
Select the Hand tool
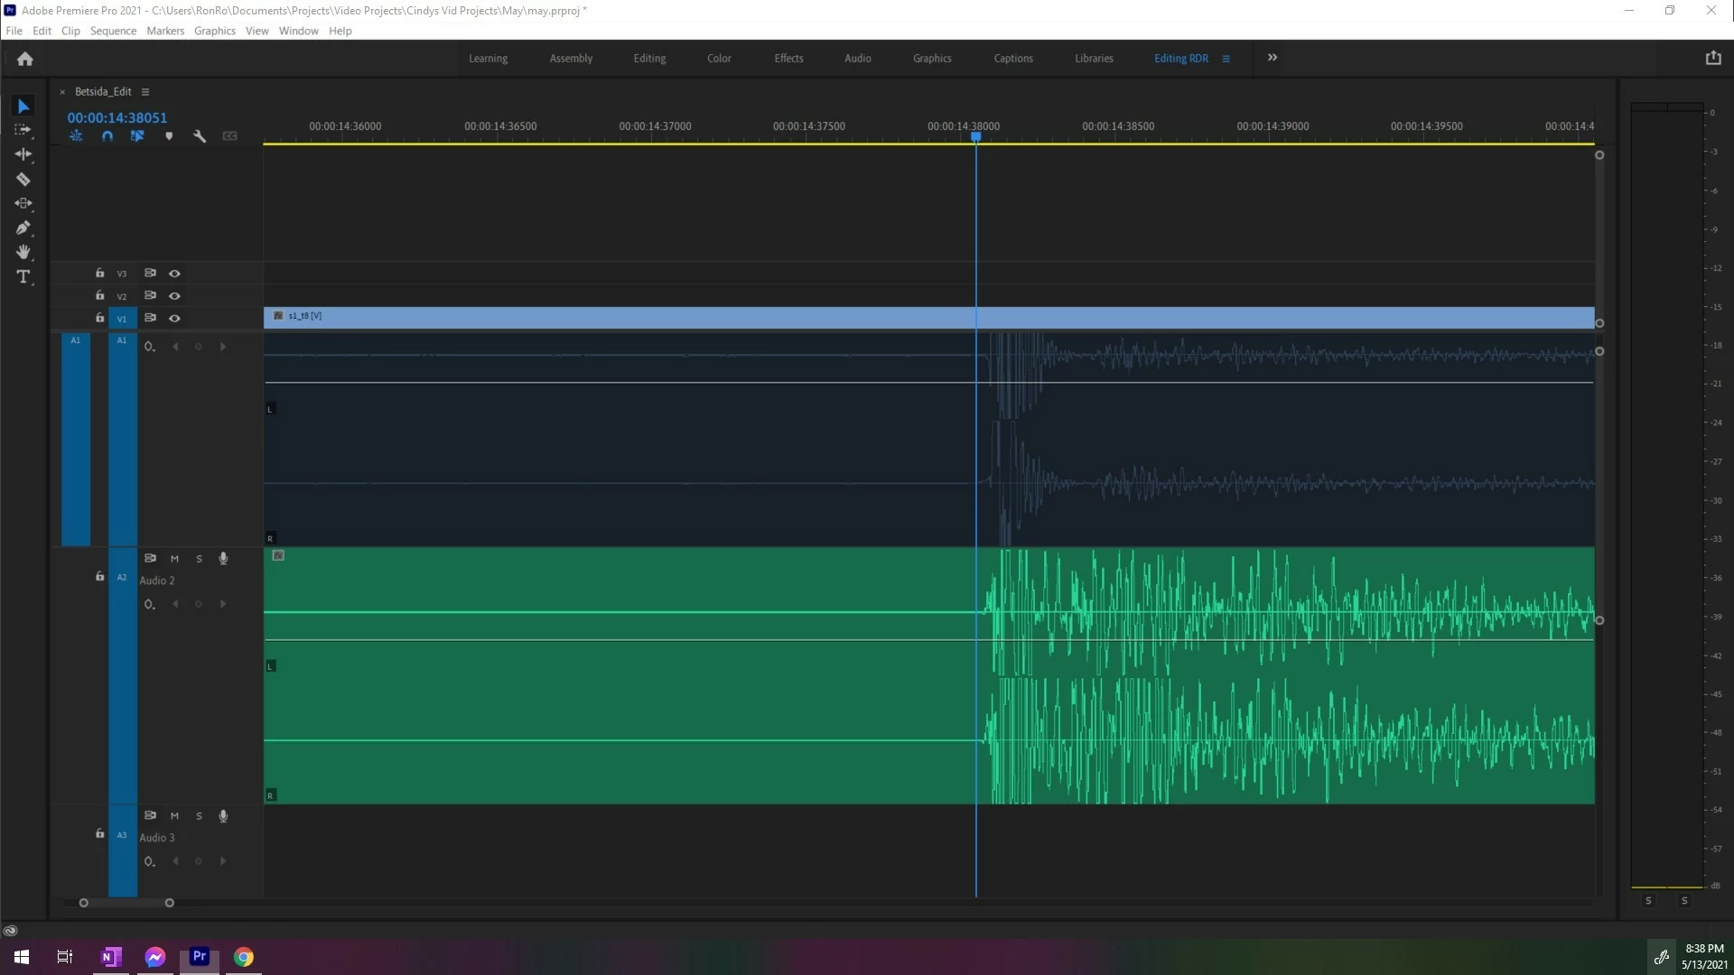[x=23, y=252]
